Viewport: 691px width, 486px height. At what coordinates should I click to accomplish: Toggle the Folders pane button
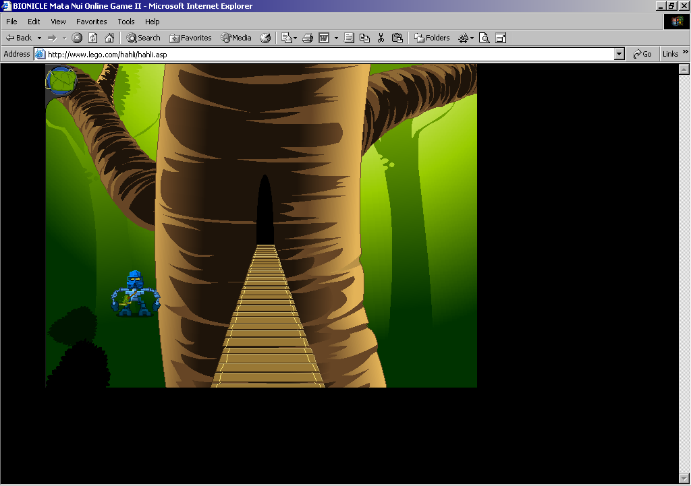point(432,38)
